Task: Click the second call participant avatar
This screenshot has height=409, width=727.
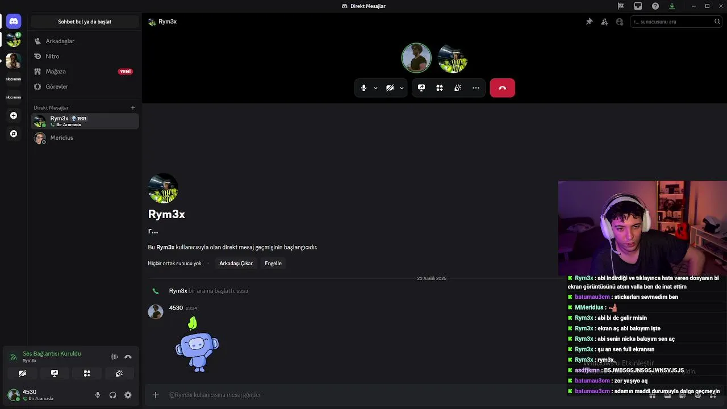Action: (453, 58)
